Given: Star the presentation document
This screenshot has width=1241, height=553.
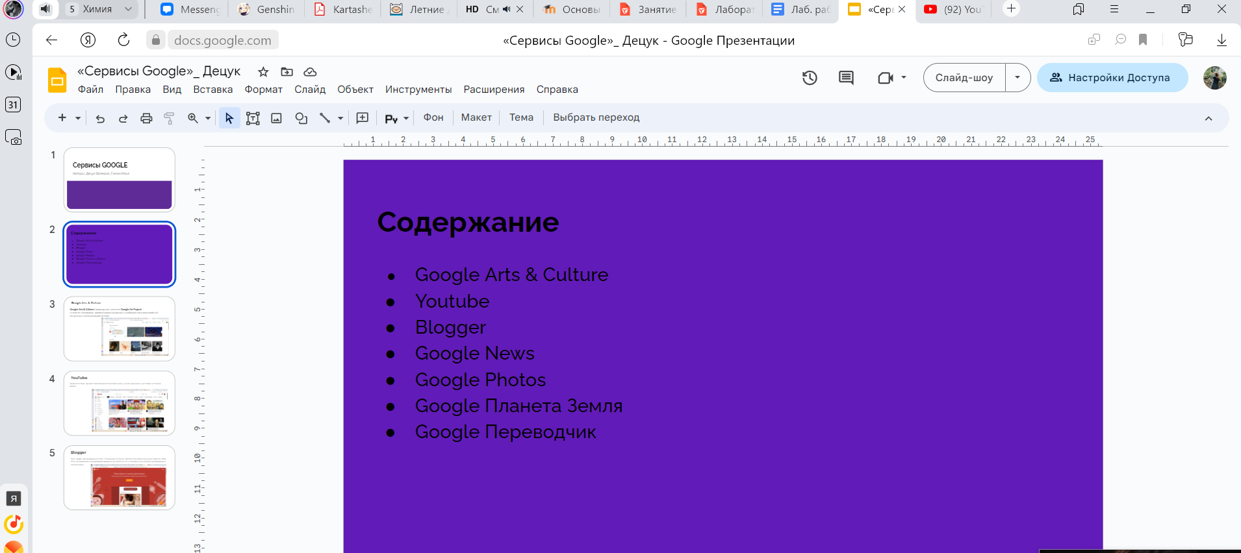Looking at the screenshot, I should tap(263, 72).
